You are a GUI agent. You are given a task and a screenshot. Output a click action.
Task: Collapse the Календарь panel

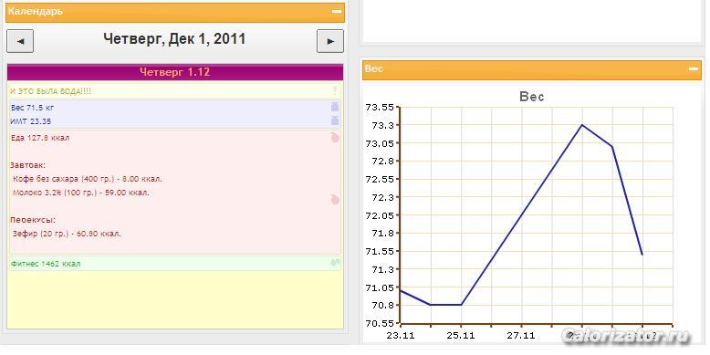337,12
